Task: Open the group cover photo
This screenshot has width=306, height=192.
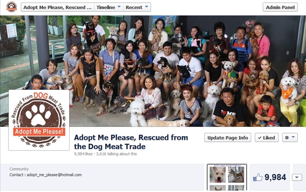Action: point(153,71)
